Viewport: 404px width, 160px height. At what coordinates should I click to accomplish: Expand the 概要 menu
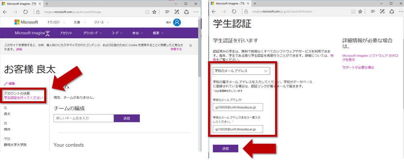[158, 33]
